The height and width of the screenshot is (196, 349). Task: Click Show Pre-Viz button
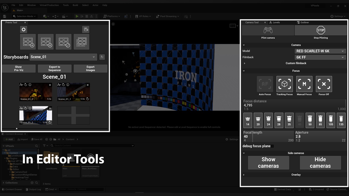[x=18, y=69]
